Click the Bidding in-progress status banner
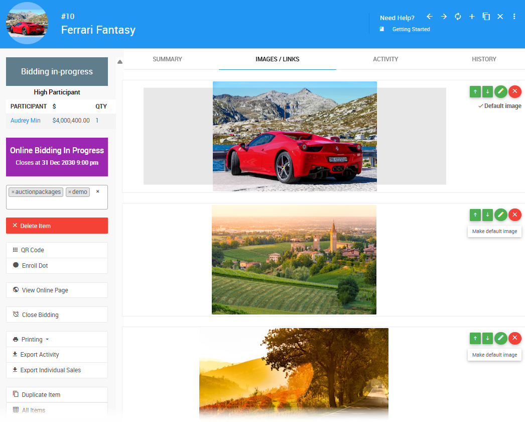 57,71
